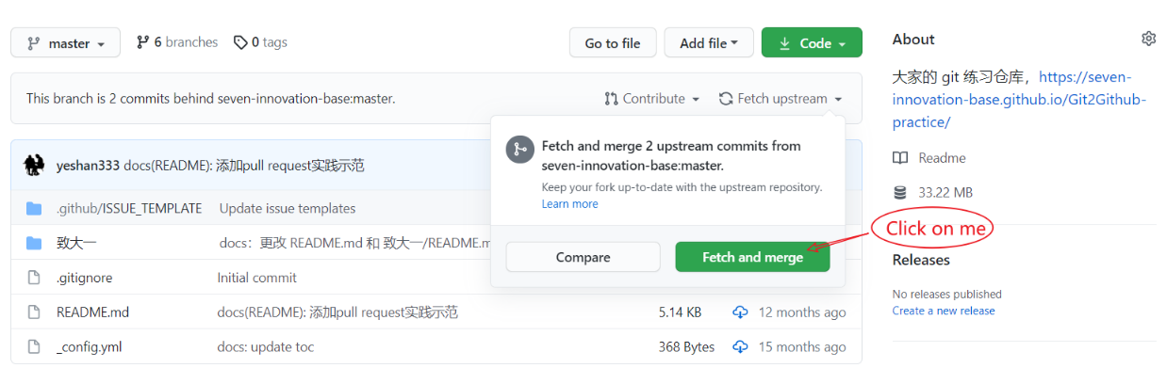Click the branch icon on master button

[x=34, y=43]
